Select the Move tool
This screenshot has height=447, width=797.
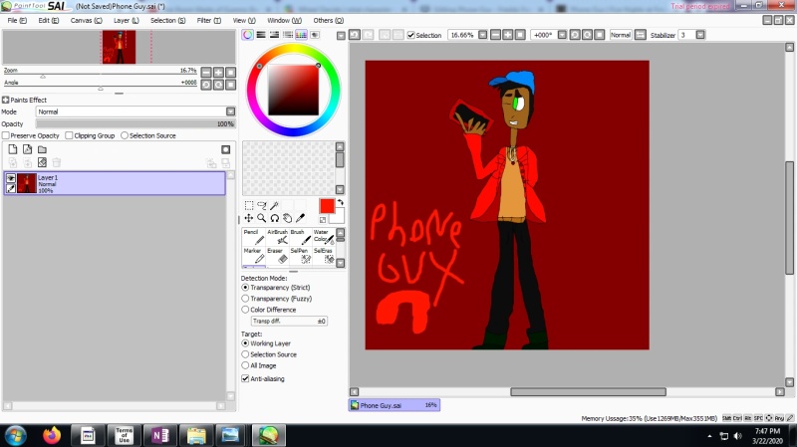click(x=248, y=218)
